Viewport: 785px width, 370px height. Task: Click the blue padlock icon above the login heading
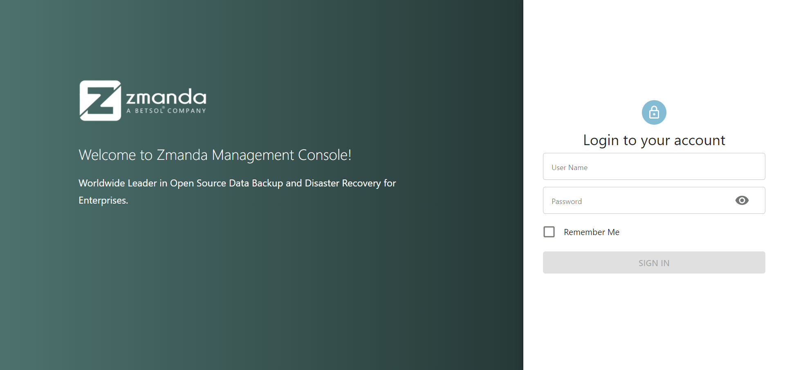point(654,112)
